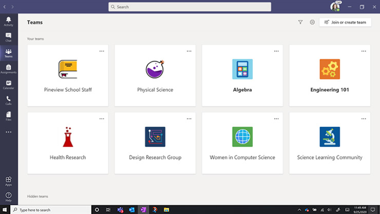The height and width of the screenshot is (214, 380).
Task: Click Join or create team button
Action: [x=345, y=23]
